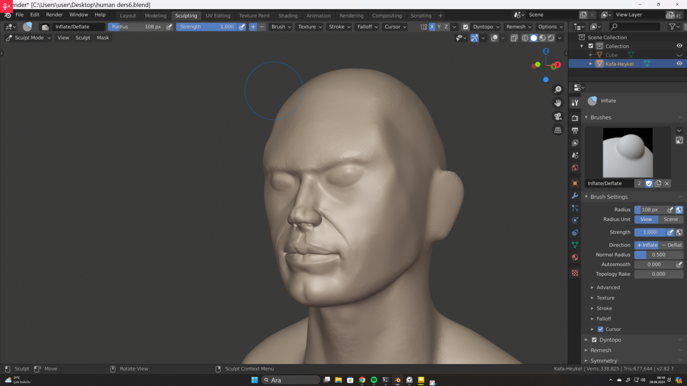This screenshot has height=386, width=687.
Task: Click the pan view hand icon
Action: [x=558, y=103]
